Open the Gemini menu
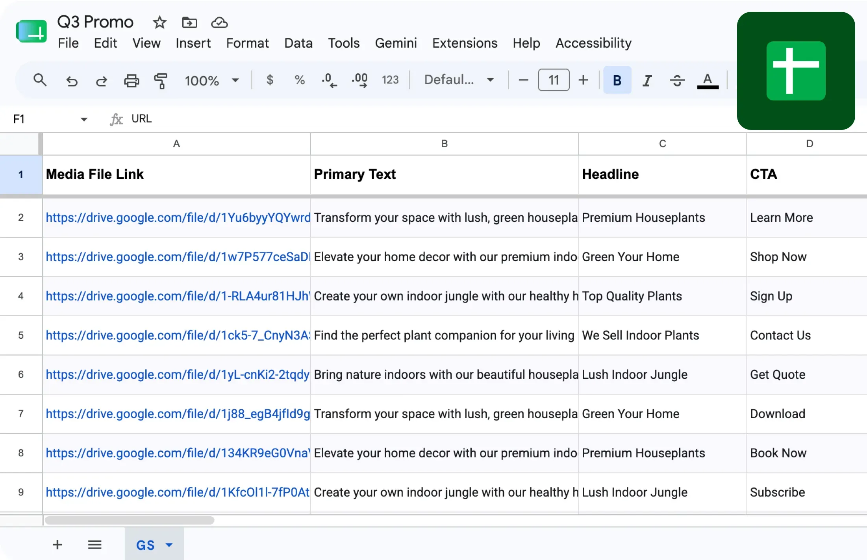This screenshot has width=867, height=560. tap(396, 43)
